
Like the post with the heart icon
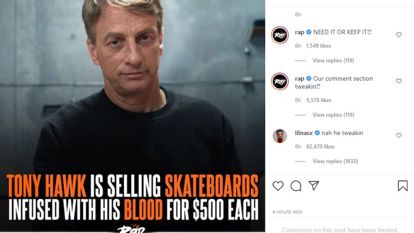[278, 186]
